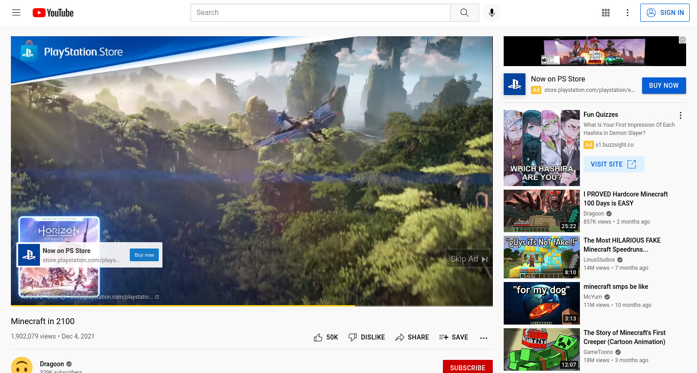Image resolution: width=697 pixels, height=373 pixels.
Task: Open the Dragoon channel avatar
Action: tap(22, 365)
